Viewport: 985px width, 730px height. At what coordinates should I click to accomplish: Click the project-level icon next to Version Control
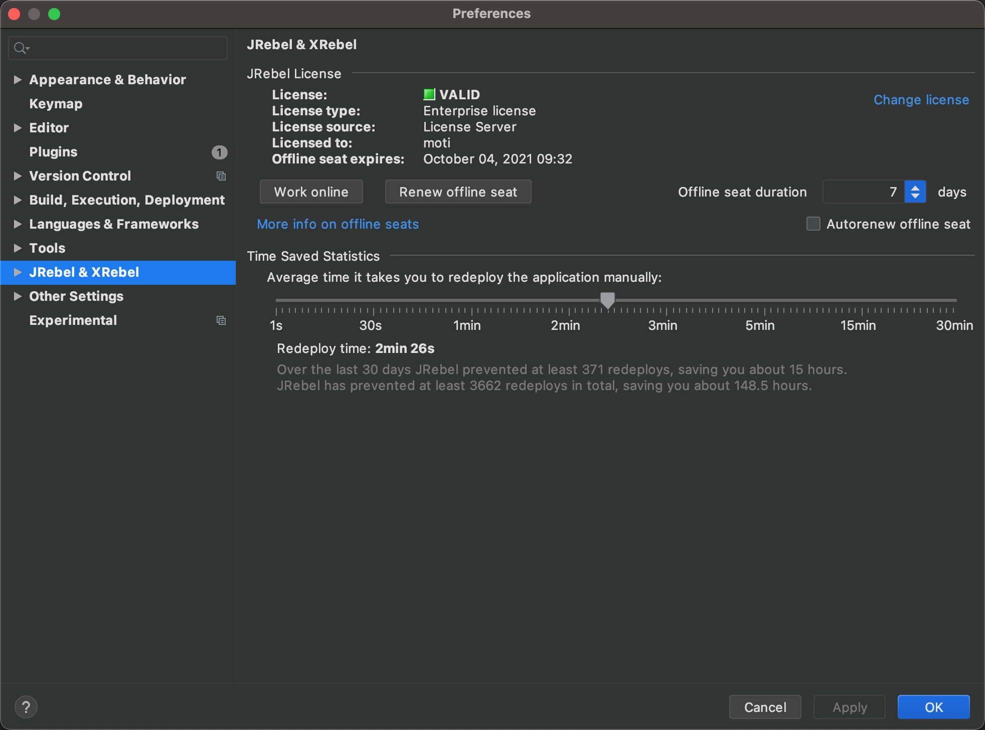tap(221, 176)
